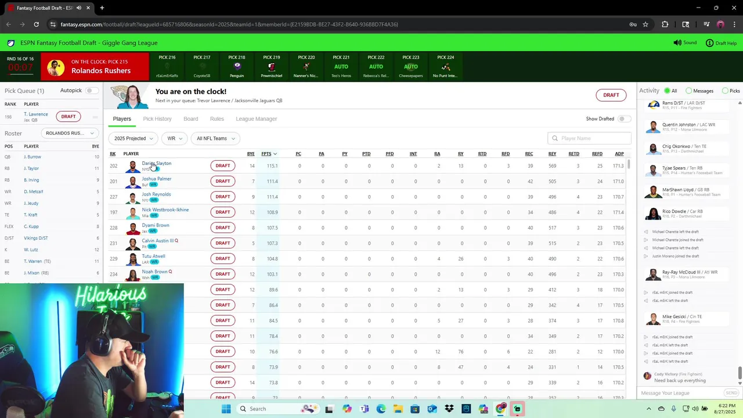Image resolution: width=743 pixels, height=418 pixels.
Task: Click J. Burrow in roster list
Action: (33, 157)
